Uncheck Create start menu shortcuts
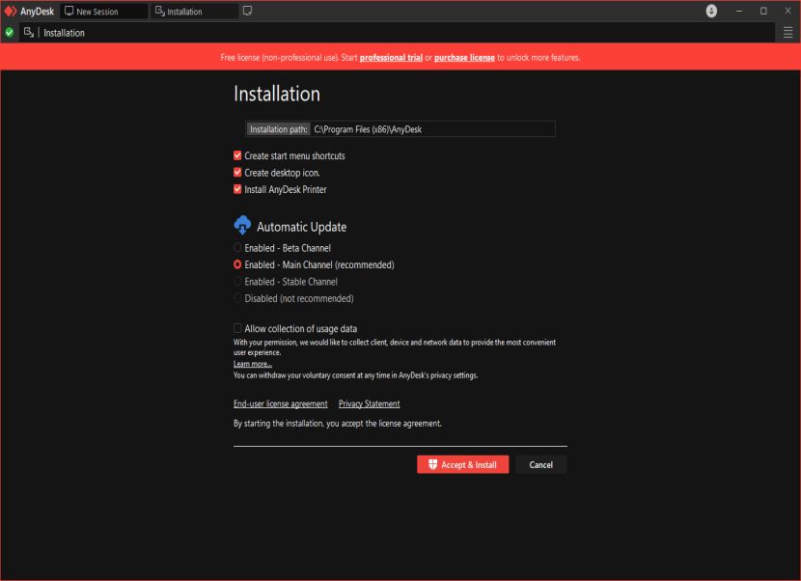The height and width of the screenshot is (581, 801). click(x=237, y=155)
